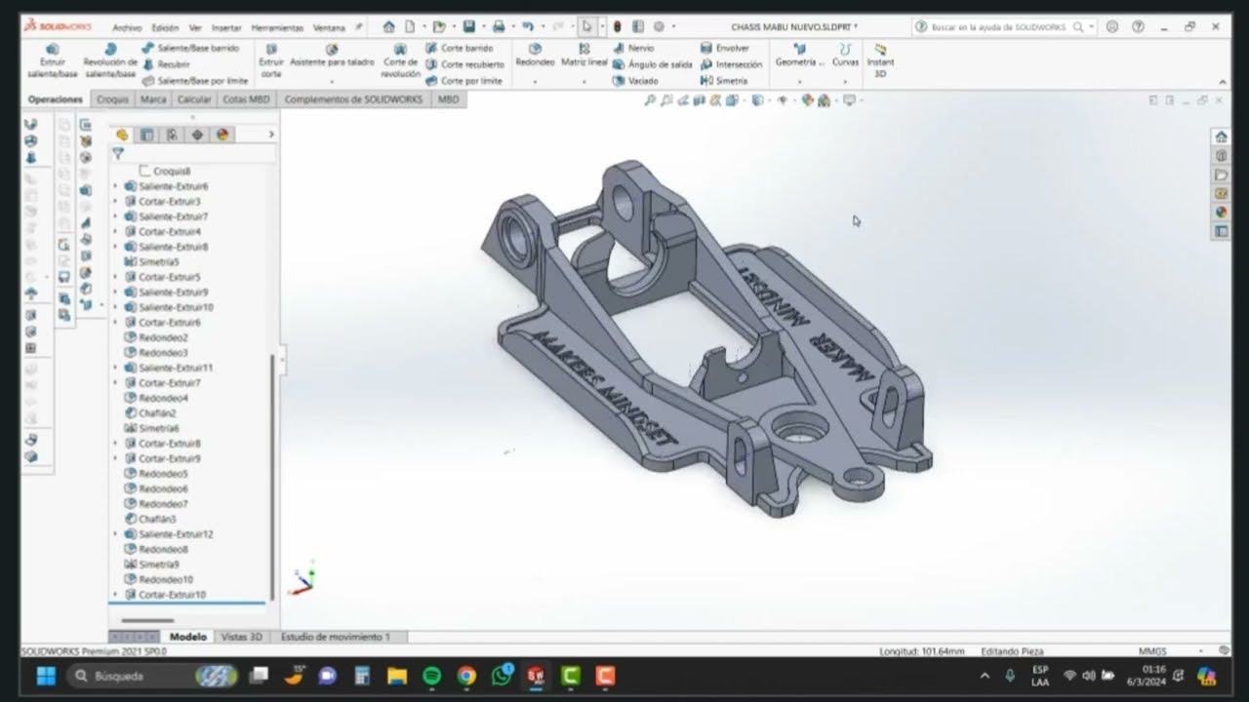Click the Save diskette icon

469,26
